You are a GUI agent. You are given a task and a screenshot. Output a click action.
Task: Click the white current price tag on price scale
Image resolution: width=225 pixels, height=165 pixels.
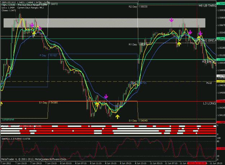coord(221,76)
